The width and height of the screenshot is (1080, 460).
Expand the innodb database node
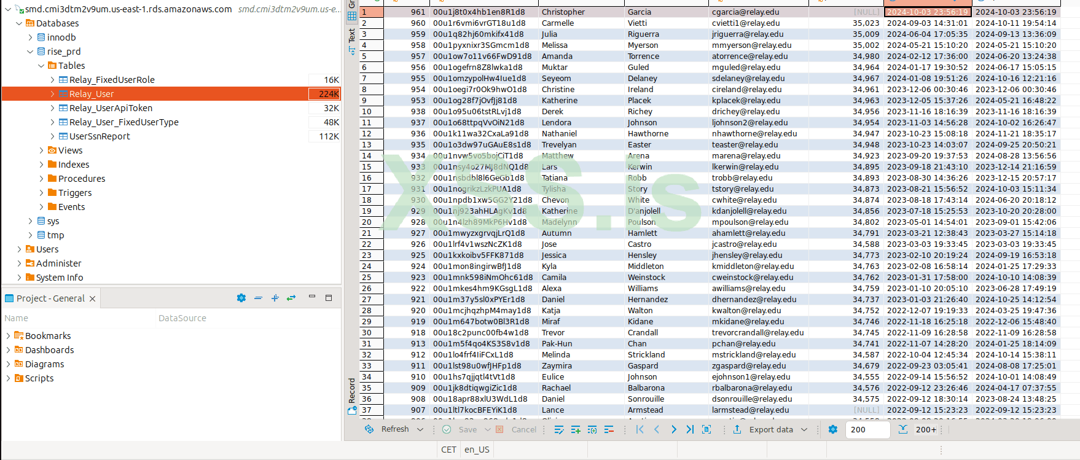tap(30, 37)
